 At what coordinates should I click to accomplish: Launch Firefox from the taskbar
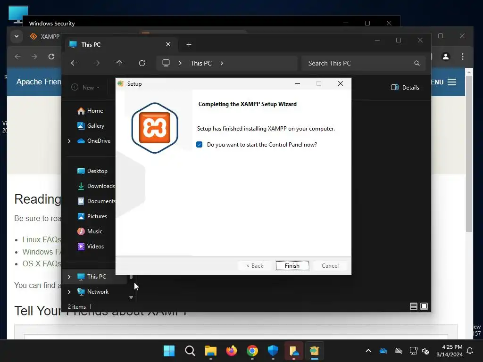coord(232,351)
